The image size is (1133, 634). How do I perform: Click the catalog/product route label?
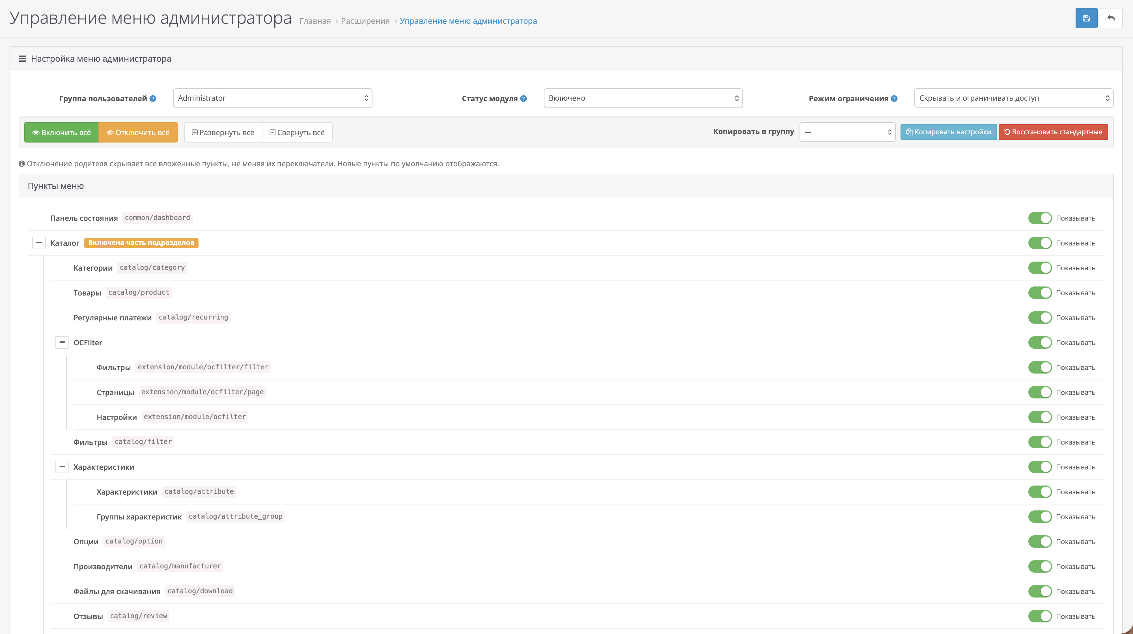[x=139, y=292]
